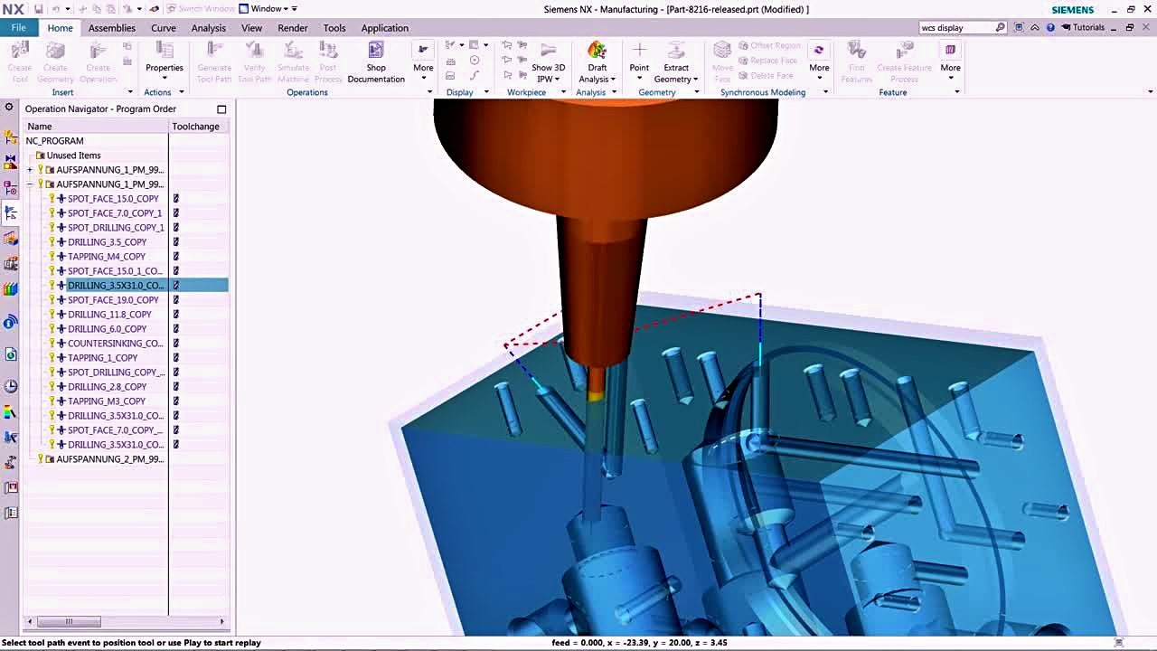The height and width of the screenshot is (651, 1157).
Task: Open Assembly Navigator tab at top of sidebar
Action: (x=11, y=137)
